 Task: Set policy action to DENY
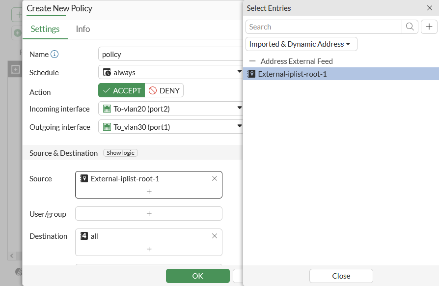point(165,90)
